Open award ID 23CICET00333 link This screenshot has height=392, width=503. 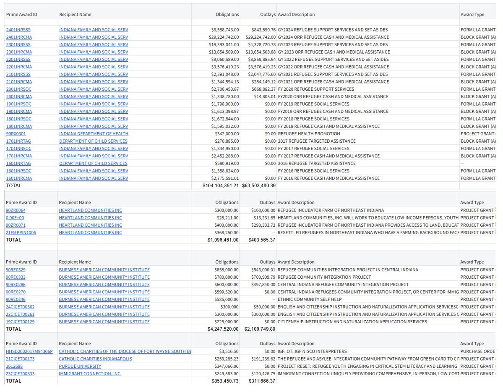[x=20, y=374]
